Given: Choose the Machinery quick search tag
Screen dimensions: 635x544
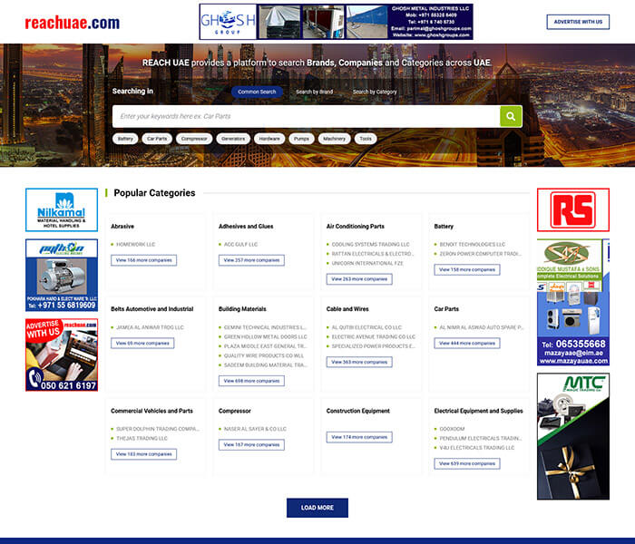Looking at the screenshot, I should pos(334,139).
